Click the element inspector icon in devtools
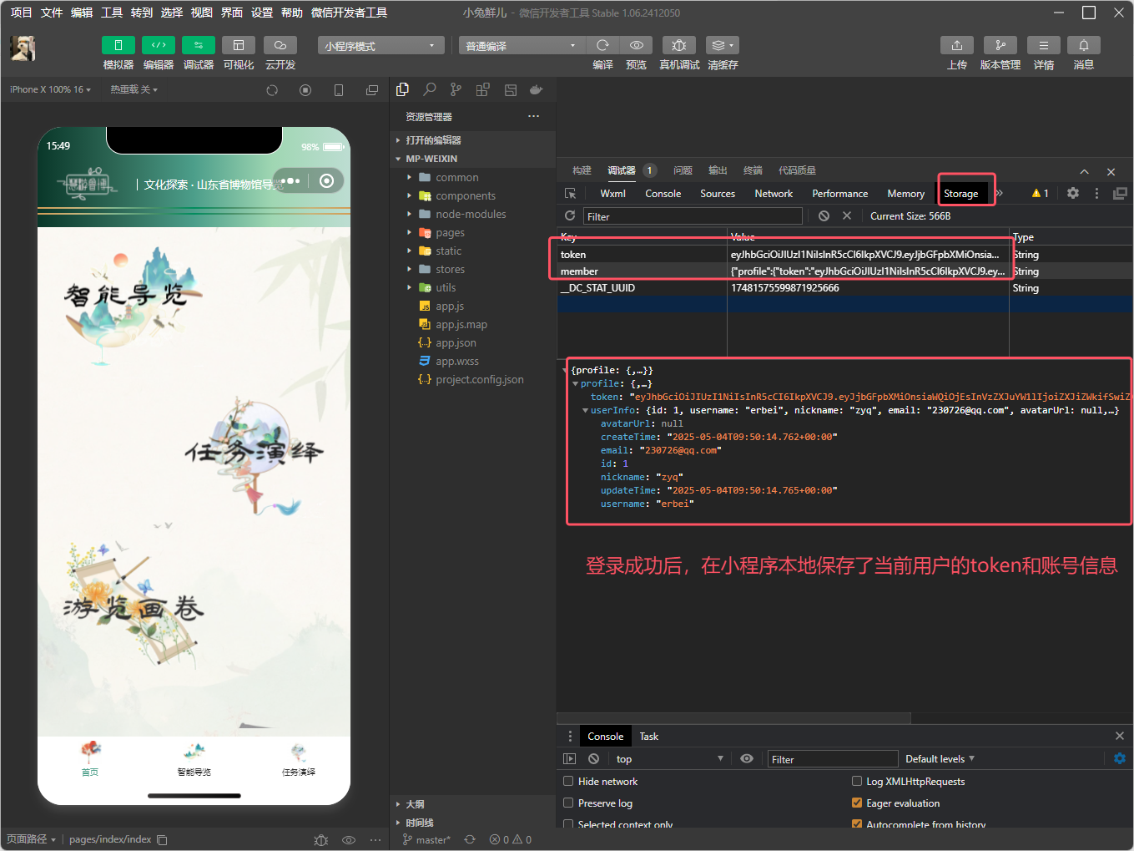This screenshot has height=851, width=1134. tap(571, 193)
